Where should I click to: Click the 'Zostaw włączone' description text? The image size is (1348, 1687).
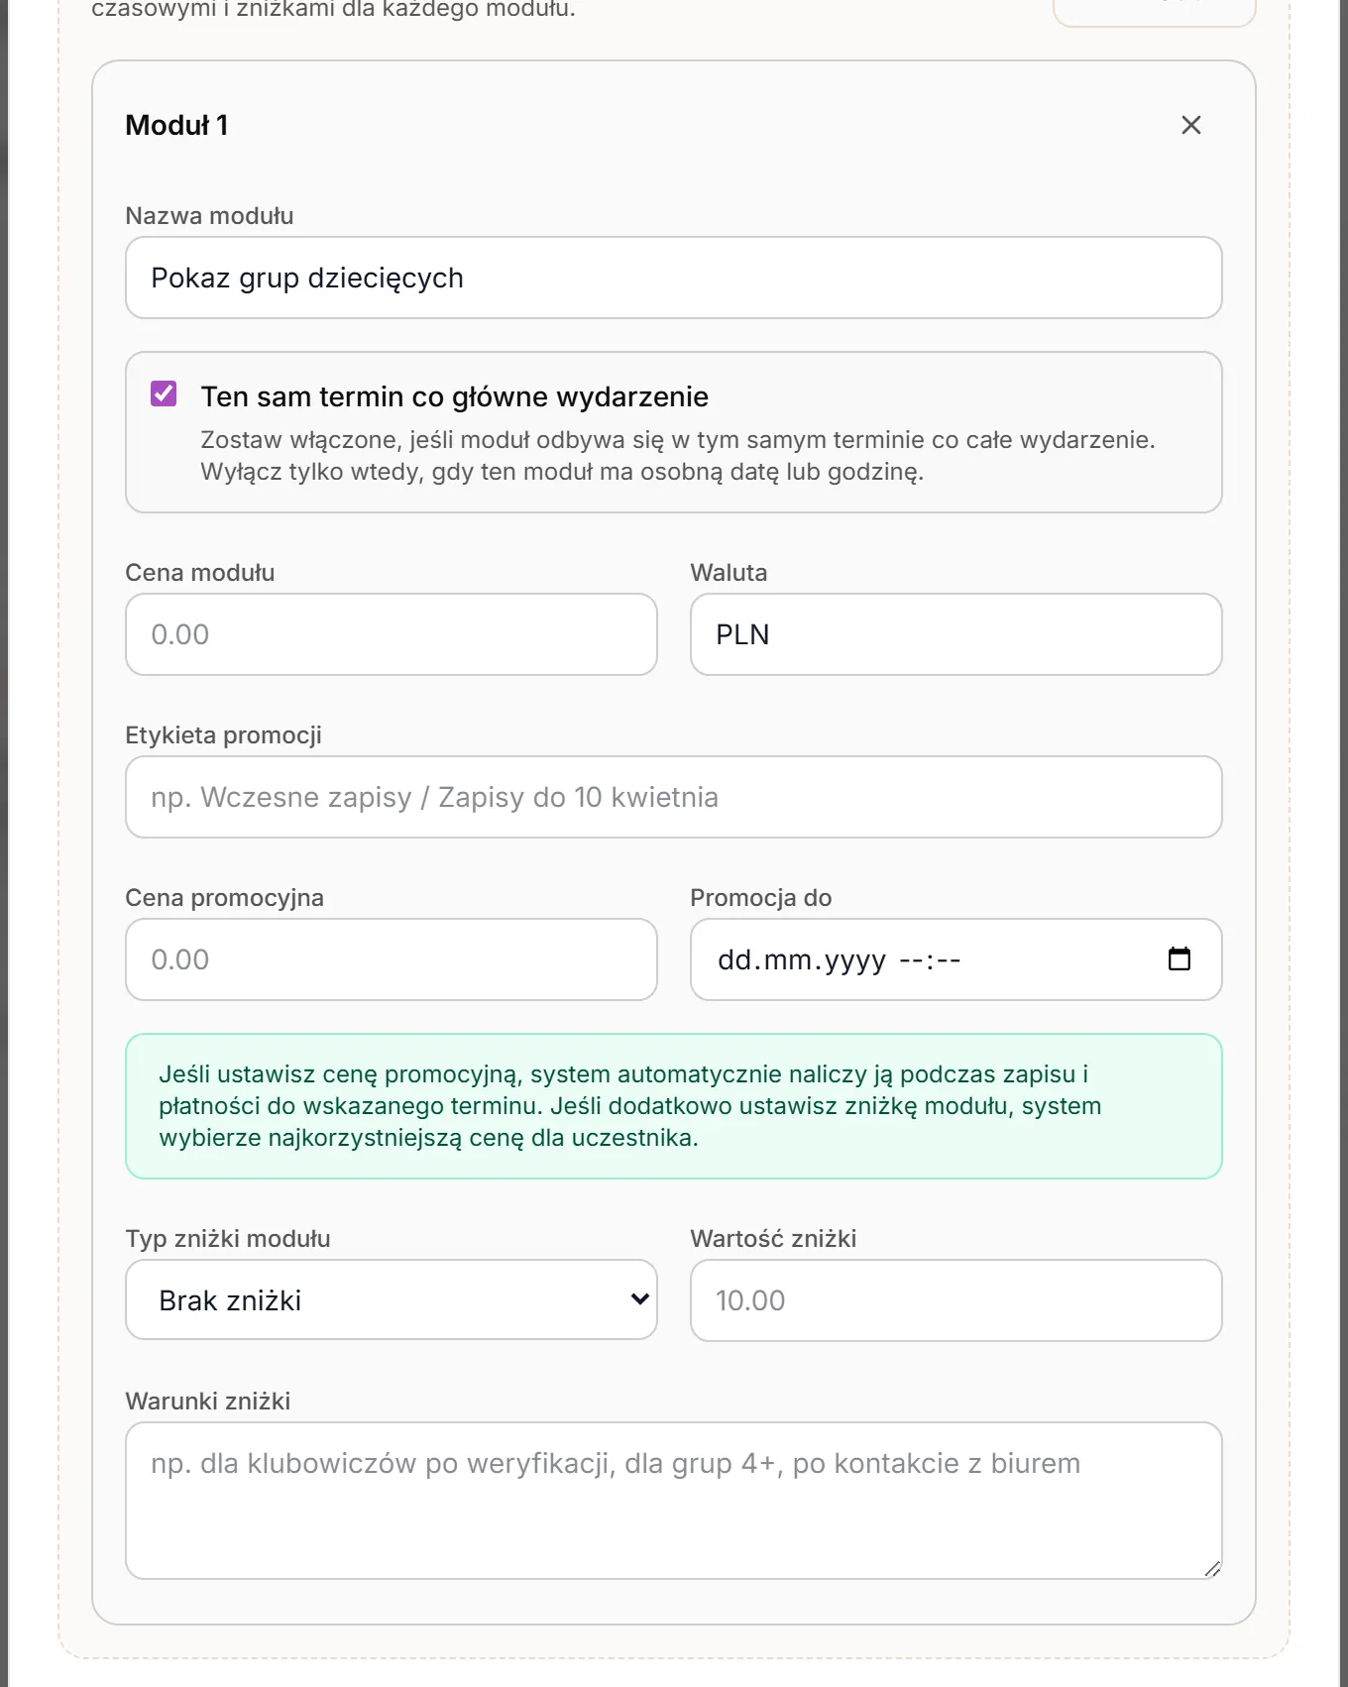678,456
